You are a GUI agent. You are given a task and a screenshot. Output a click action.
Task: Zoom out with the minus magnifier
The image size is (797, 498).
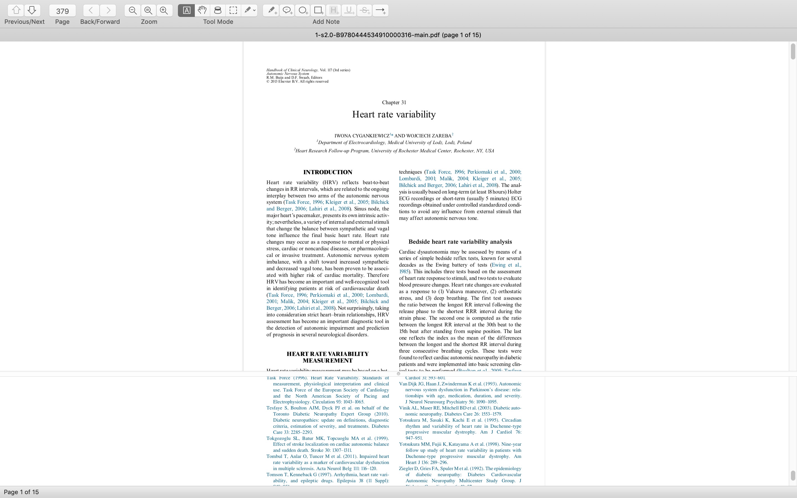pos(132,11)
